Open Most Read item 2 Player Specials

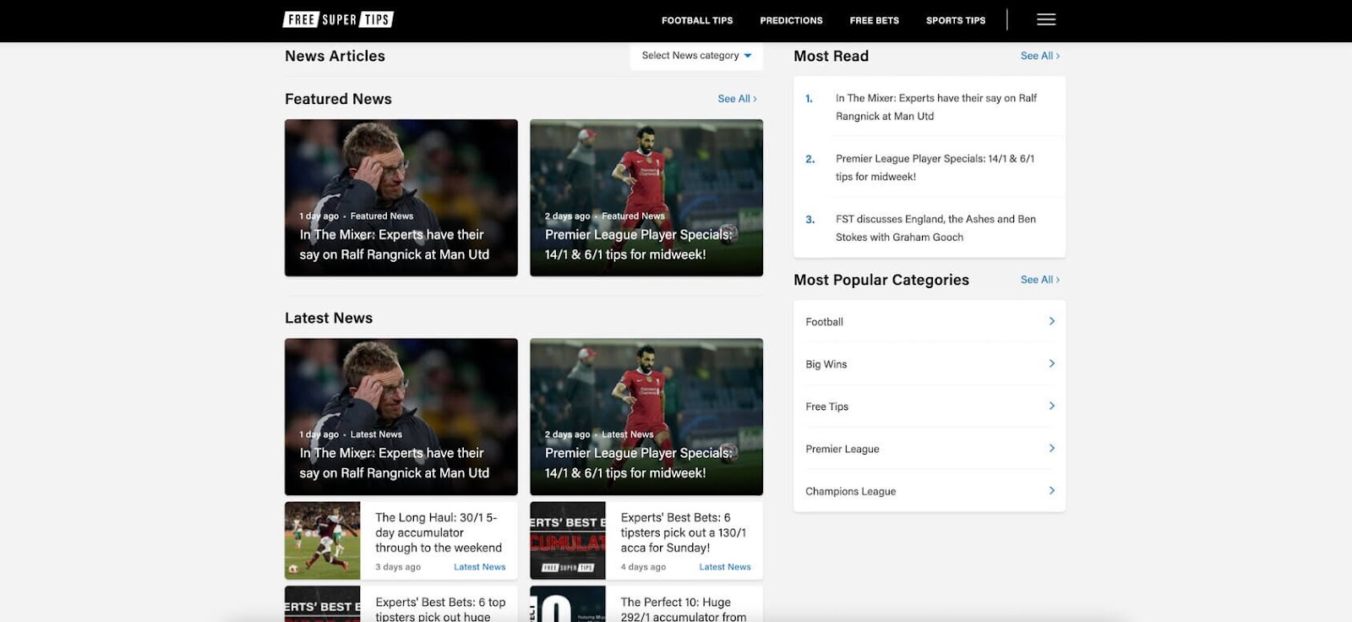tap(935, 167)
